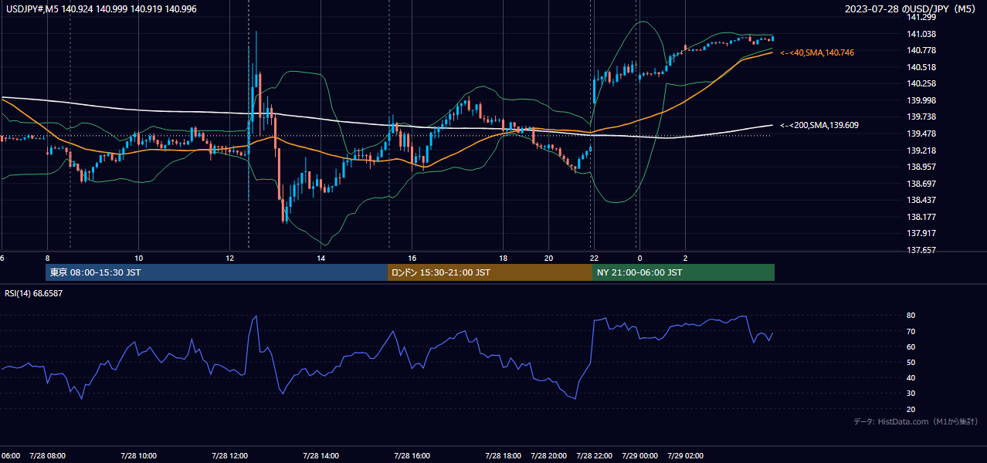
Task: Select the white 200 SMA 139.609 label
Action: tap(819, 125)
